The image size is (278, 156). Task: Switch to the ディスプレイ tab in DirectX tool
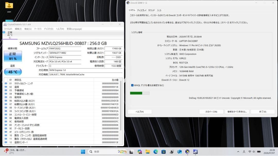(x=142, y=10)
